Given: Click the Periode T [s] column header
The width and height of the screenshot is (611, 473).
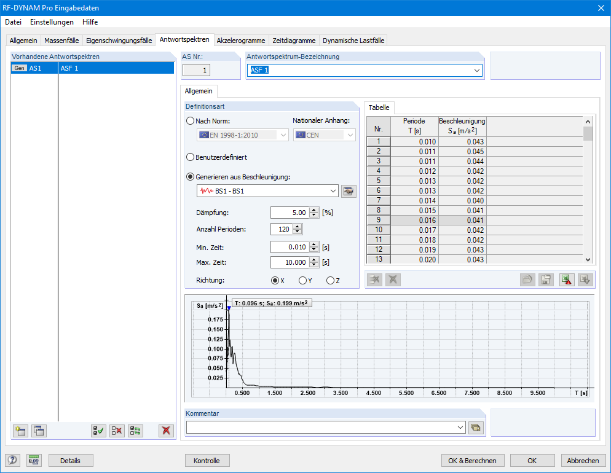Looking at the screenshot, I should (414, 126).
